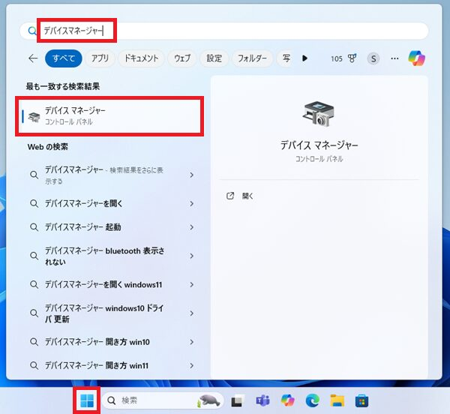
Task: Expand chevron for デバイスマネージャーを開く suggestion
Action: coord(192,204)
